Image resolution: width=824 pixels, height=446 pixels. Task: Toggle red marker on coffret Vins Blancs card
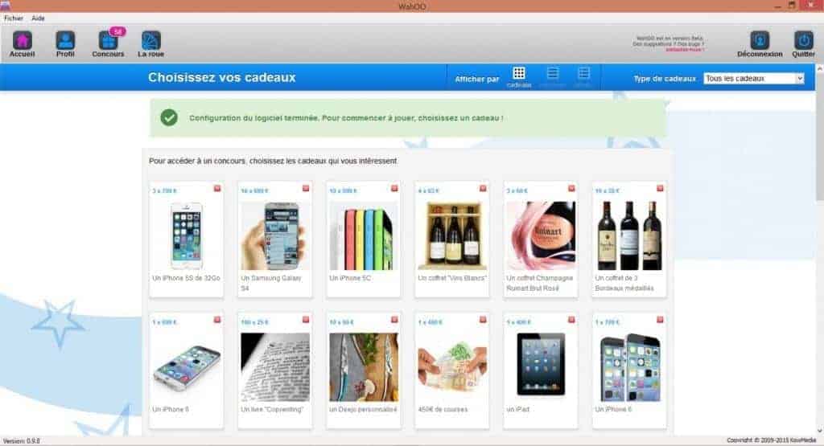[x=483, y=188]
